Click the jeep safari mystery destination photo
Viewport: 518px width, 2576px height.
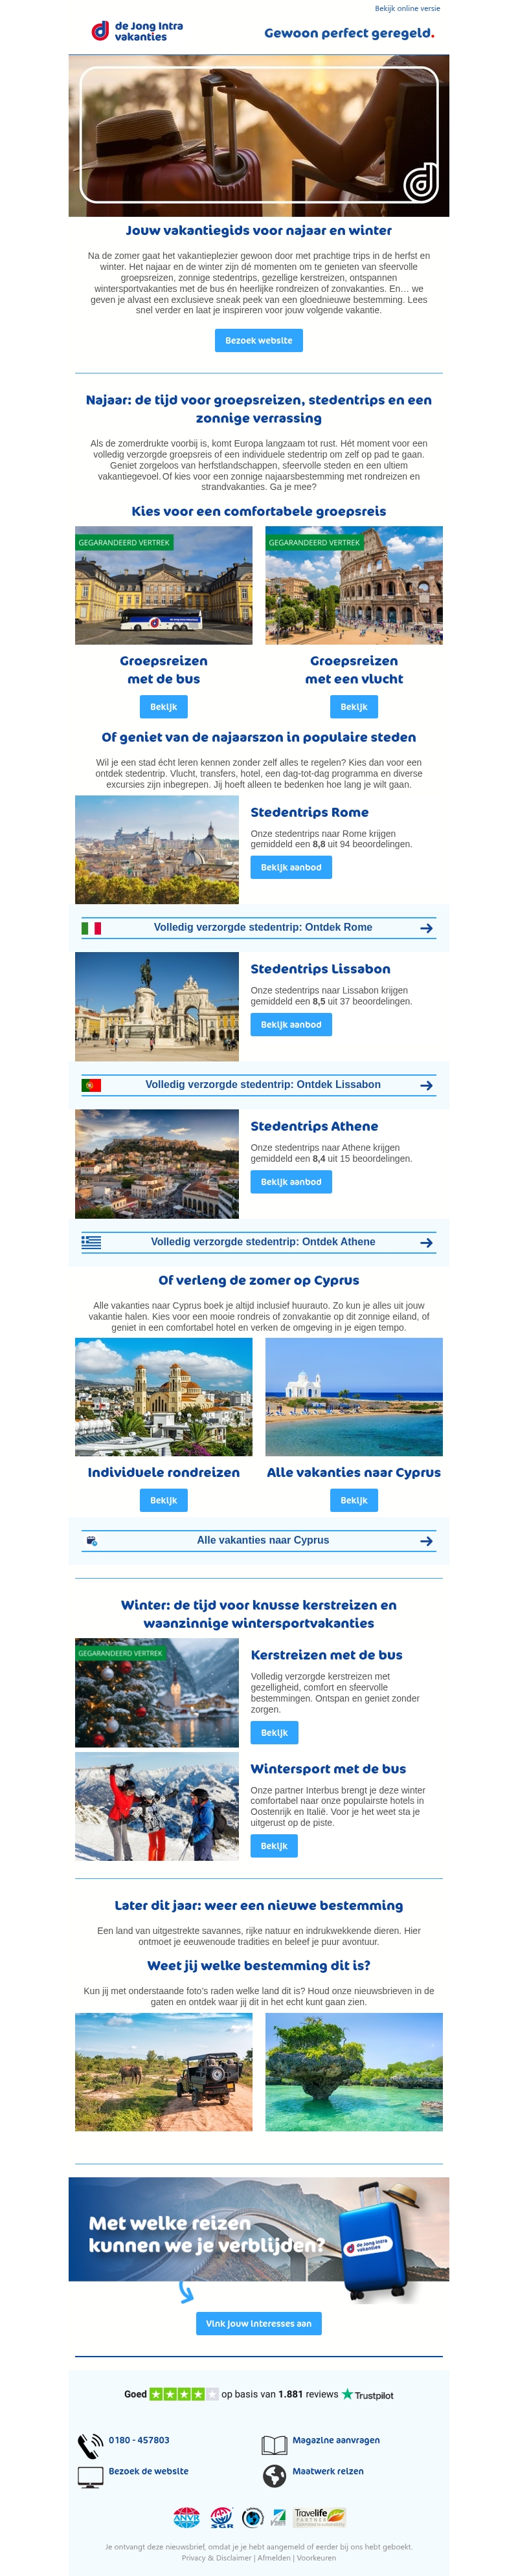(163, 2072)
